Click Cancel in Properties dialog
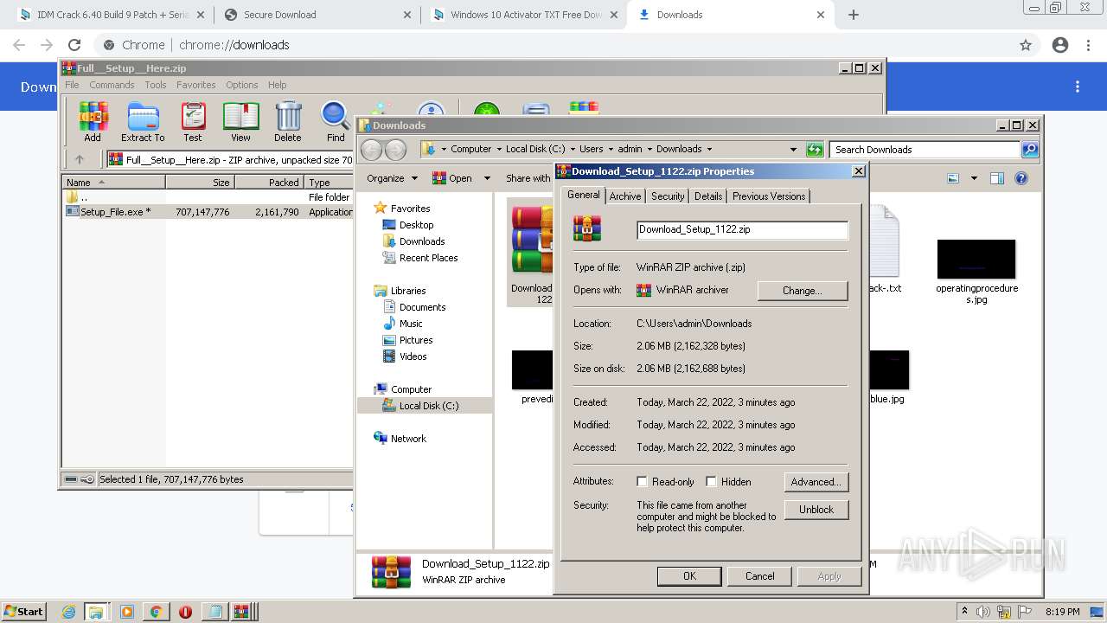 coord(760,576)
